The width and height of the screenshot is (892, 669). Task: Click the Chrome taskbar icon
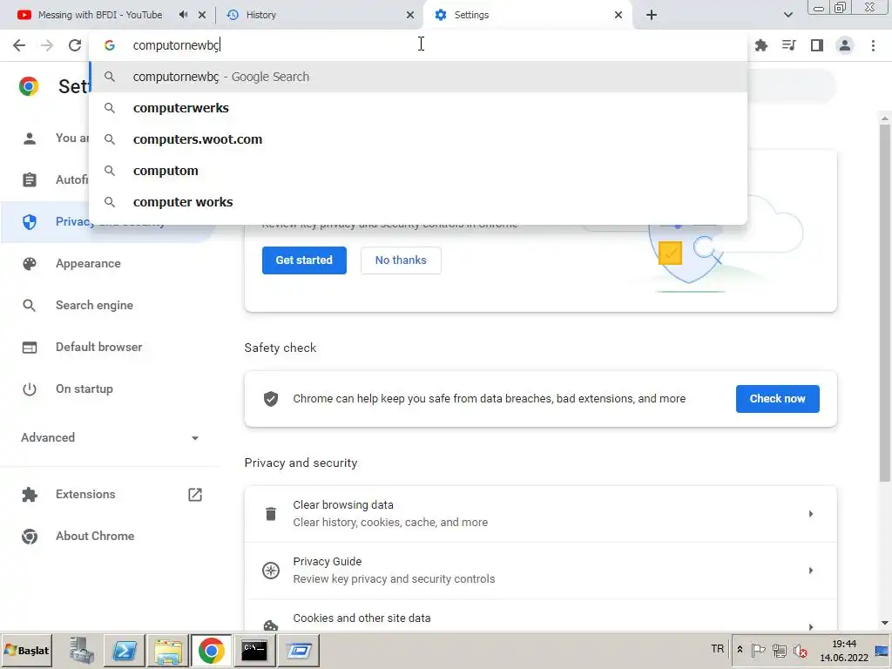coord(211,650)
